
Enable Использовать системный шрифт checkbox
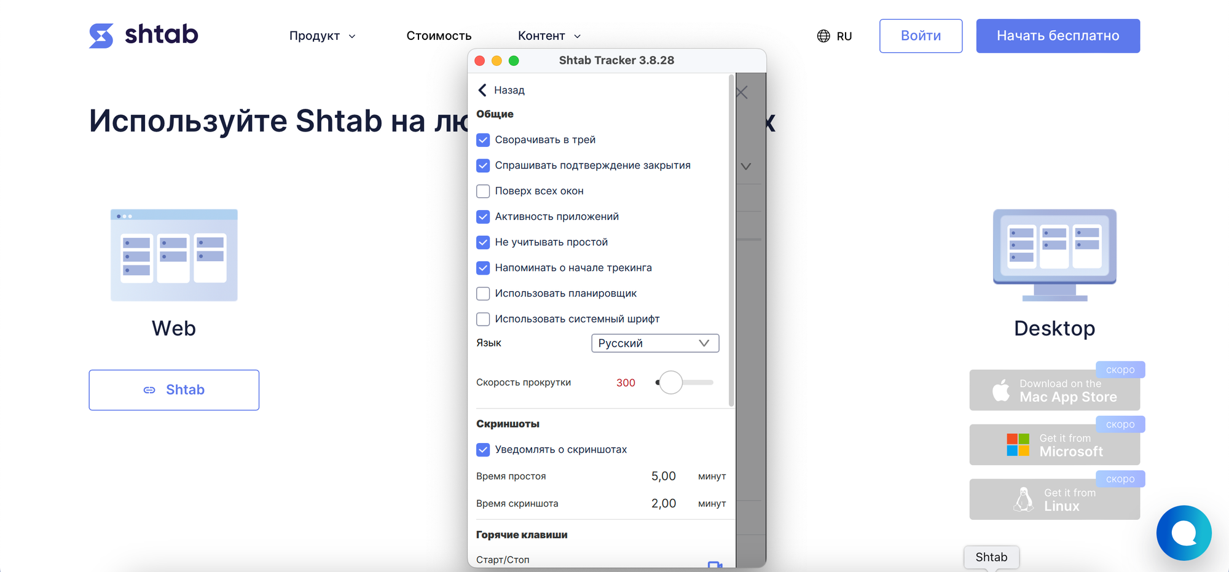(483, 319)
